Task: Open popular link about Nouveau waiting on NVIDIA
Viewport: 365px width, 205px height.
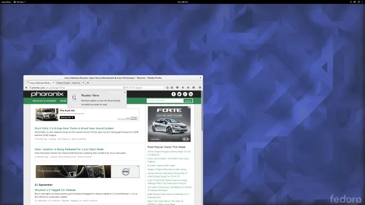Action: (169, 189)
